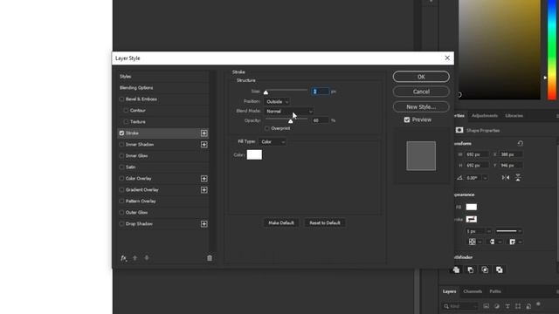The width and height of the screenshot is (559, 314).
Task: Click the New Style... button
Action: (421, 106)
